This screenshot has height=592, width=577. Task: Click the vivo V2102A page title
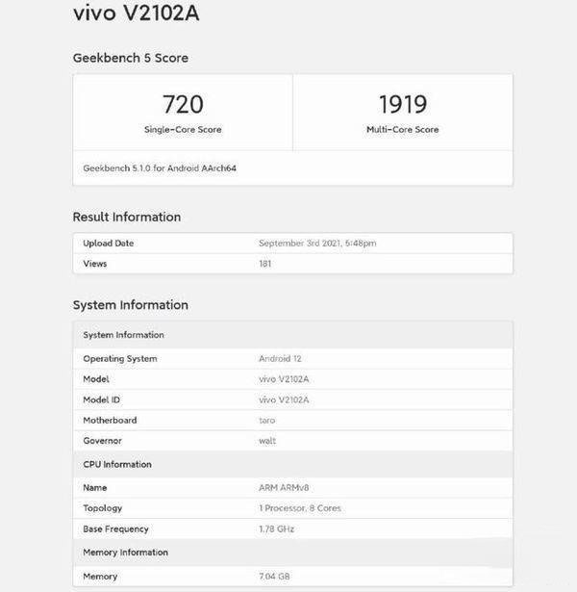point(137,13)
